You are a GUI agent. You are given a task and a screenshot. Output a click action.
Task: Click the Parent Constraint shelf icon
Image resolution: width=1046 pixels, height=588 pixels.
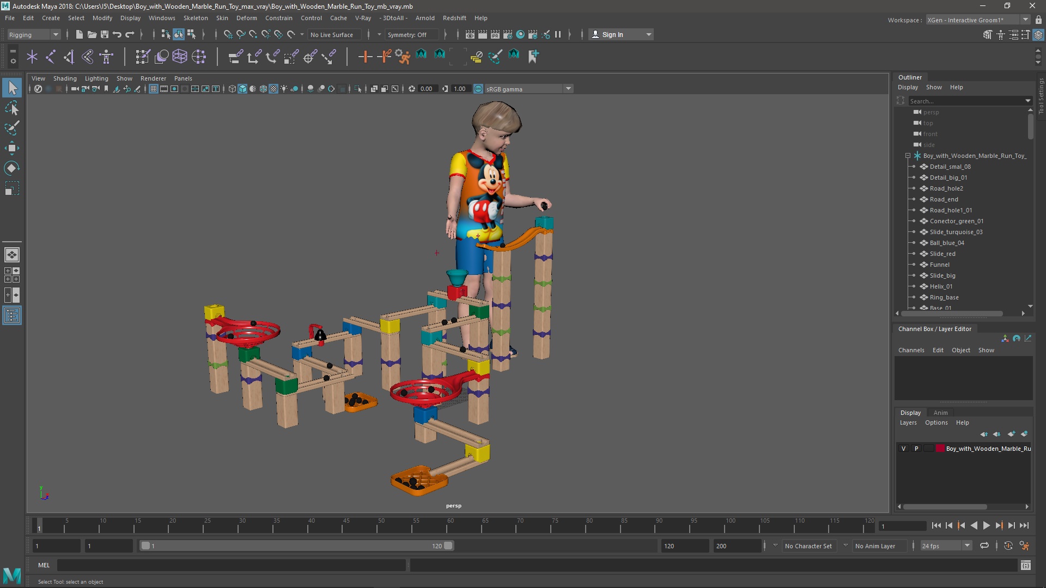click(x=235, y=56)
